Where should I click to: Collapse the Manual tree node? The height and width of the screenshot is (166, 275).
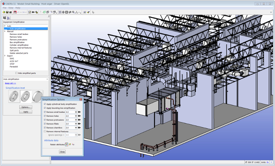click(5, 31)
